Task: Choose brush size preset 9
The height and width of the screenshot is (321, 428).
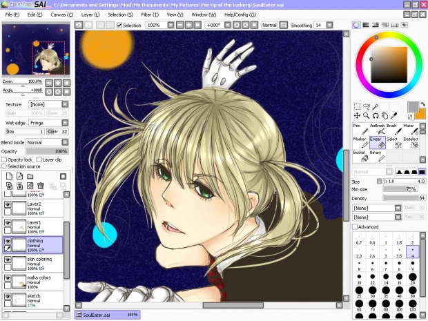Action: [412, 265]
